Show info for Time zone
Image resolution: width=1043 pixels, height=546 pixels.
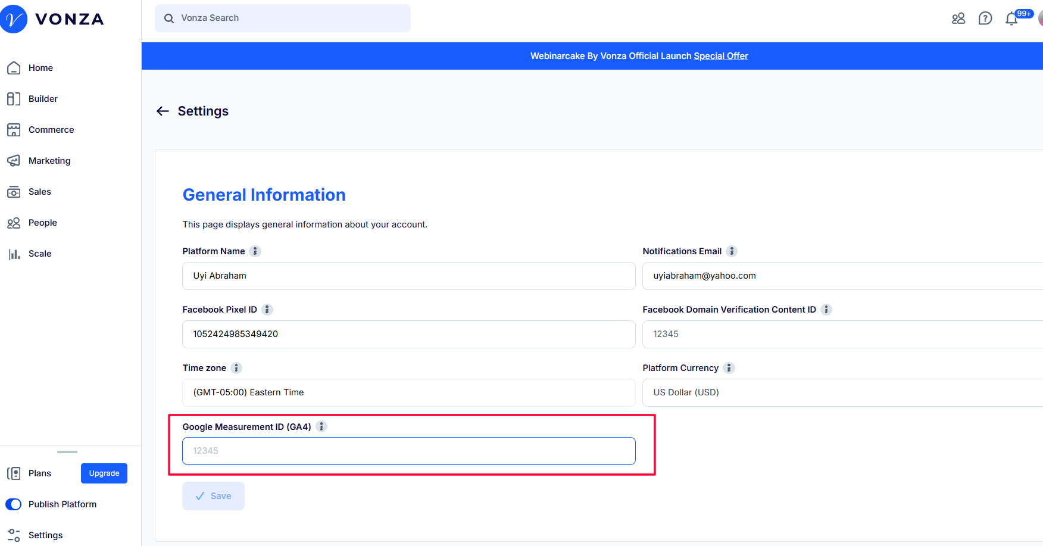point(236,368)
